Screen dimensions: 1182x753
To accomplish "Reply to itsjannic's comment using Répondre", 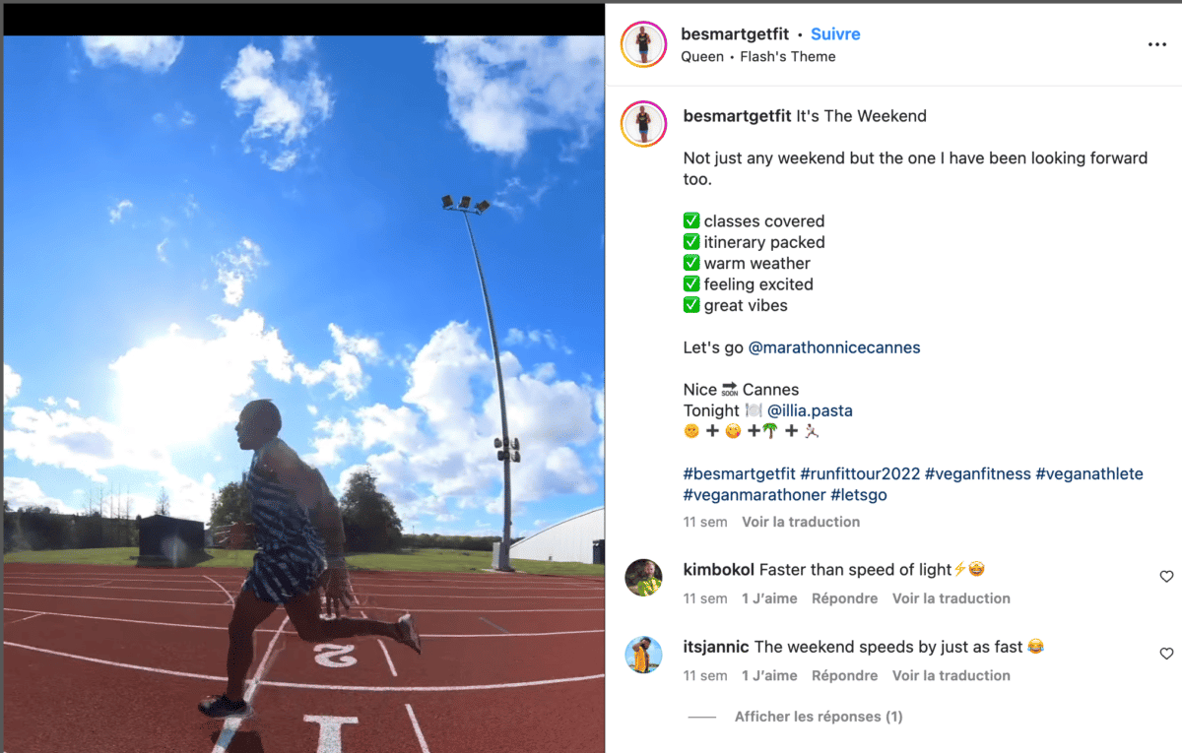I will 844,675.
